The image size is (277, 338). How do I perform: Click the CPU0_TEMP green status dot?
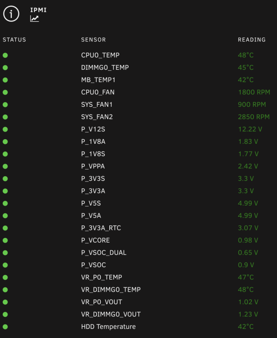click(5, 55)
